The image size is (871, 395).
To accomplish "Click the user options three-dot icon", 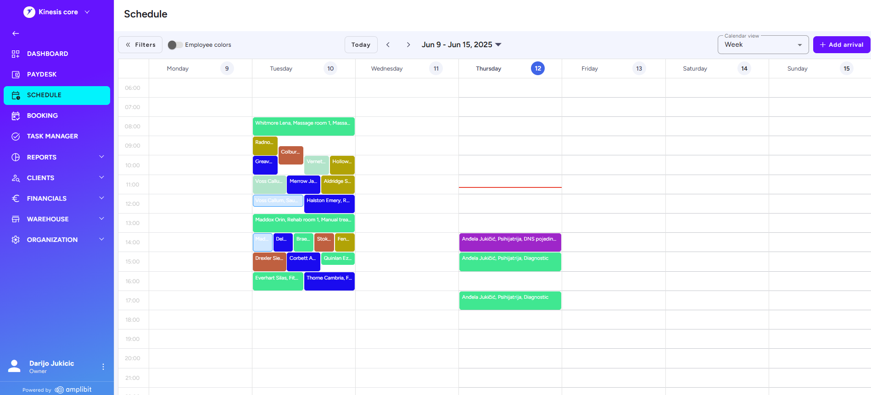I will coord(103,367).
